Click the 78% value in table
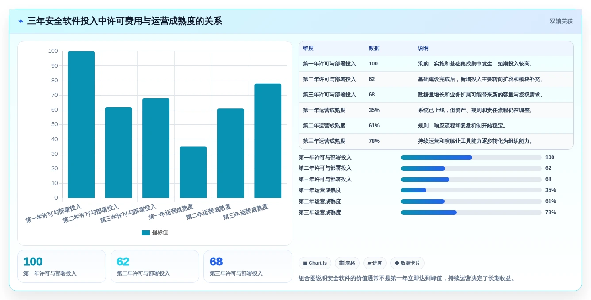 (374, 141)
